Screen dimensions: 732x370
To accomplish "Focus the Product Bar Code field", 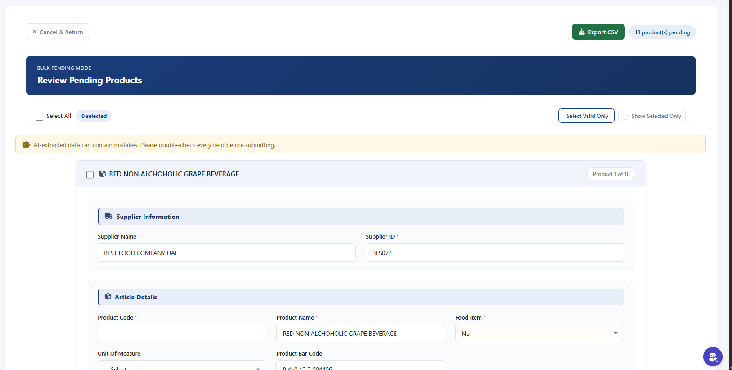I will [x=360, y=365].
